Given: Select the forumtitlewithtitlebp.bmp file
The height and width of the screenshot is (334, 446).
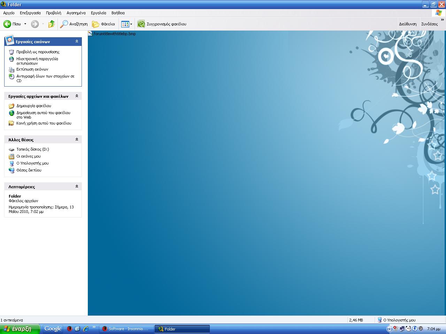Looking at the screenshot, I should coord(112,34).
